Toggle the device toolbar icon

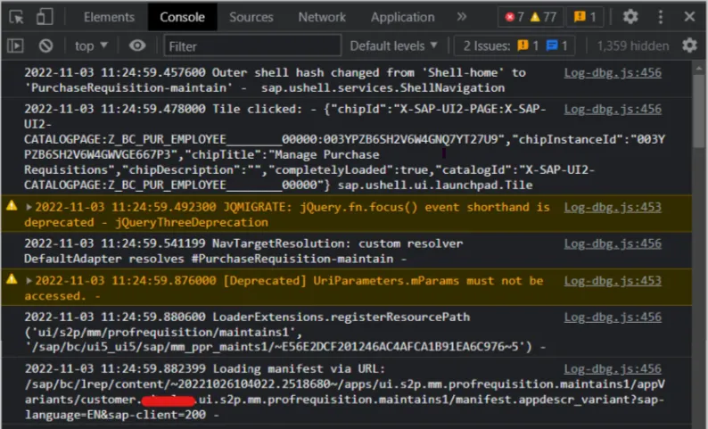point(45,16)
